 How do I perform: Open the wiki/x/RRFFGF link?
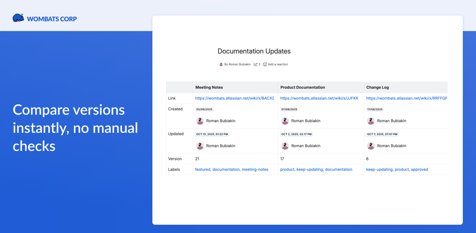click(407, 98)
